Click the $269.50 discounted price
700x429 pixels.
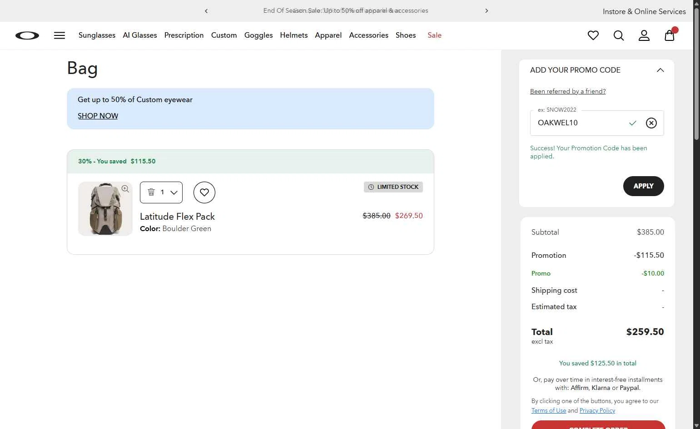point(409,216)
